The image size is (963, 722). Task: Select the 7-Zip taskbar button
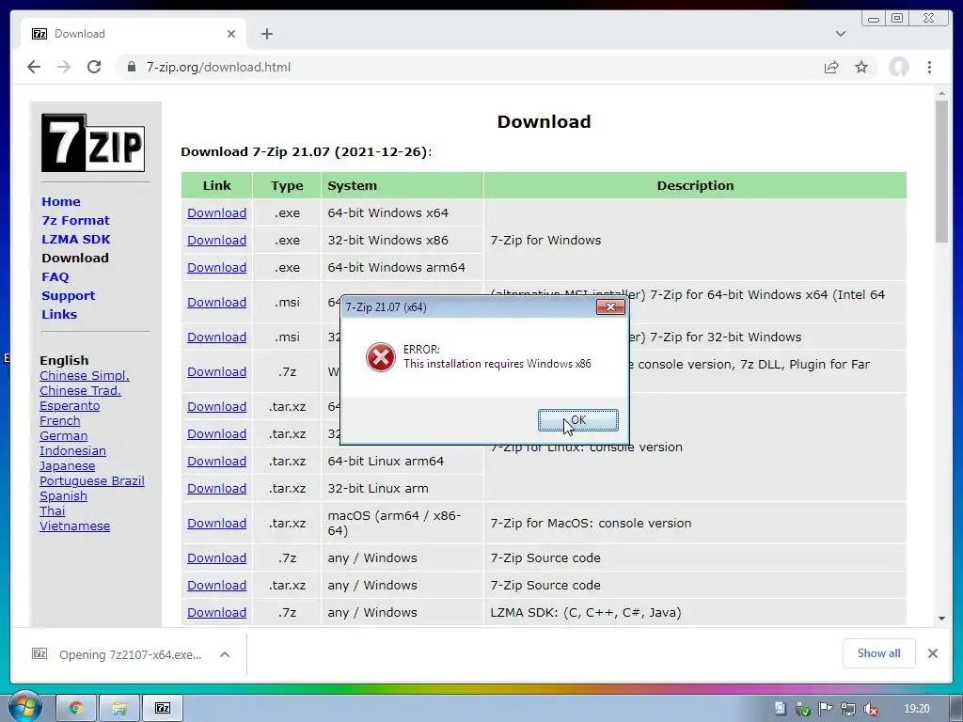tap(163, 709)
